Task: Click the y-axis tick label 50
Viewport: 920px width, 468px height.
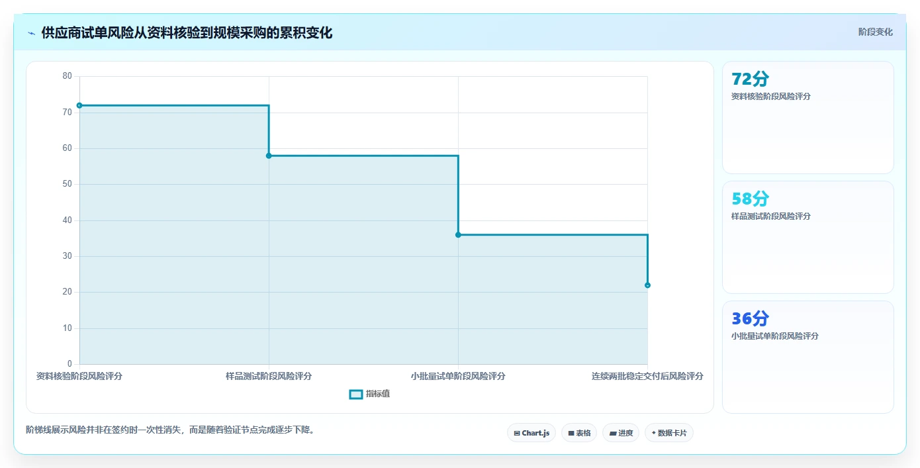Action: (68, 184)
